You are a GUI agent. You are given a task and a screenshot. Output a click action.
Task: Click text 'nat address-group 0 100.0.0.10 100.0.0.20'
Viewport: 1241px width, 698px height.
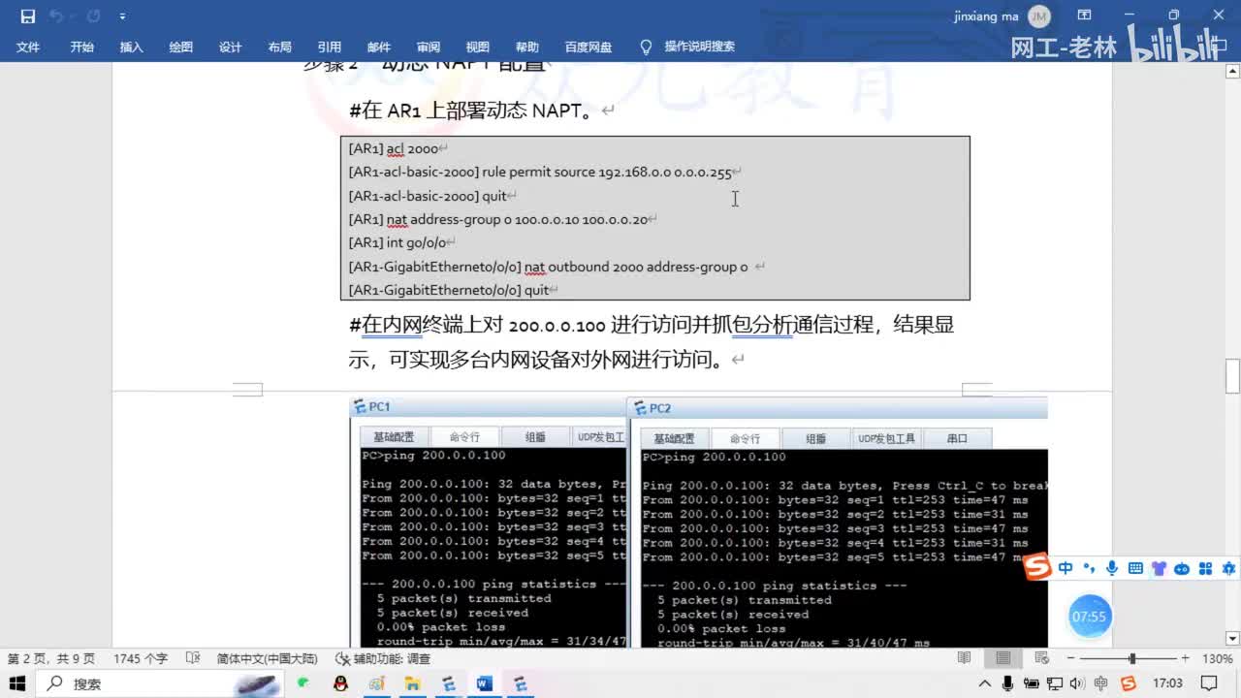point(517,219)
